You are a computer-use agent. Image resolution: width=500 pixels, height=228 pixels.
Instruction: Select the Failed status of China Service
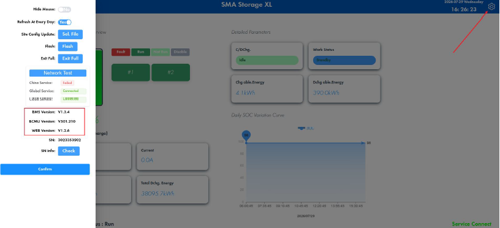[x=67, y=83]
